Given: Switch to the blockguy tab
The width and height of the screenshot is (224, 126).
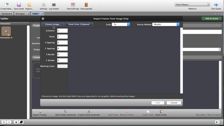Looking at the screenshot, I should [20, 14].
